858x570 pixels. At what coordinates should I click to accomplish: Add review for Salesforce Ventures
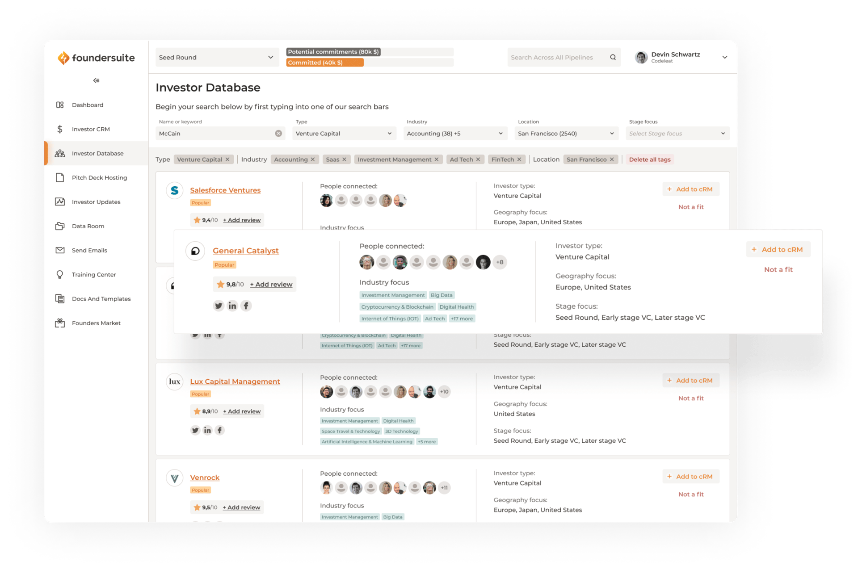tap(242, 220)
